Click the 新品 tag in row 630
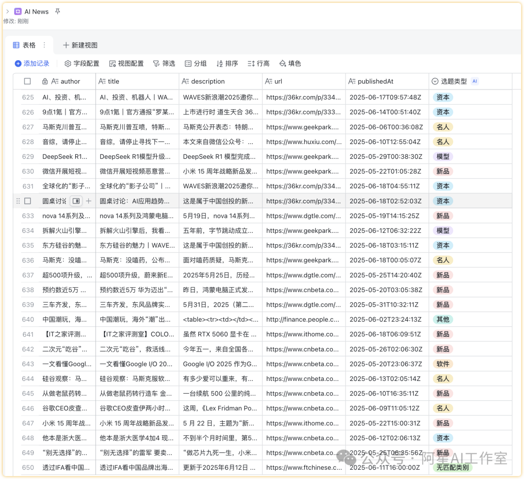The image size is (524, 479). 443,171
